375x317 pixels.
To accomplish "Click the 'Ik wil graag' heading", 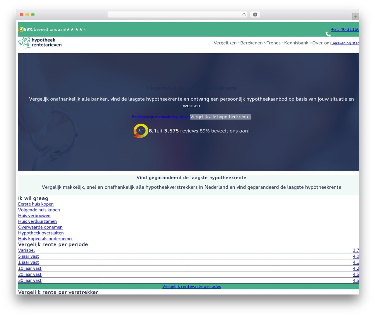I will (x=33, y=198).
